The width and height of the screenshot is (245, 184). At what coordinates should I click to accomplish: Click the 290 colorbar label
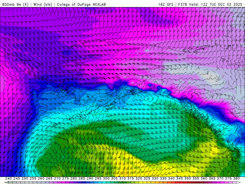click(x=90, y=178)
